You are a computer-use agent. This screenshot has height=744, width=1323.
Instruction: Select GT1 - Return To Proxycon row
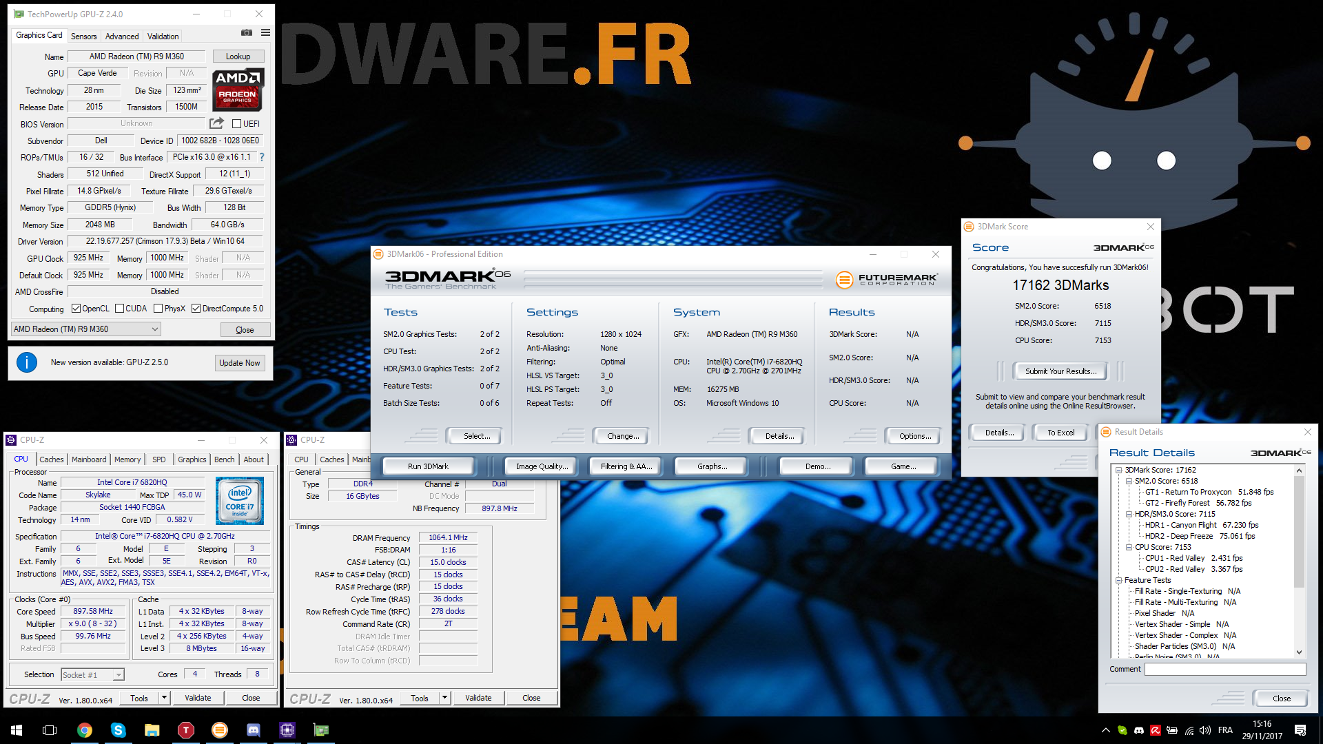click(x=1209, y=492)
